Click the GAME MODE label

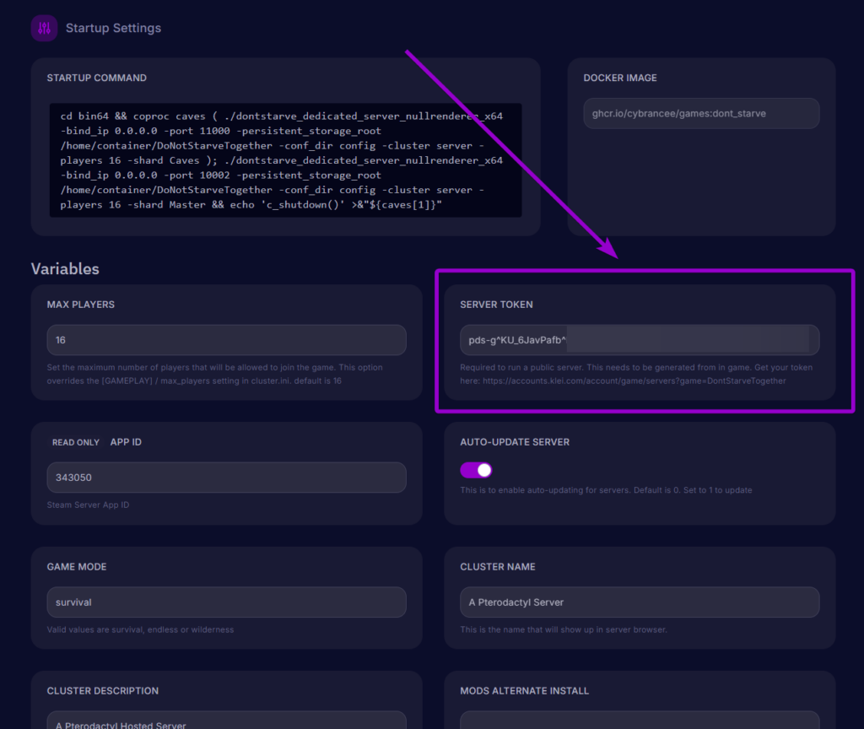77,566
